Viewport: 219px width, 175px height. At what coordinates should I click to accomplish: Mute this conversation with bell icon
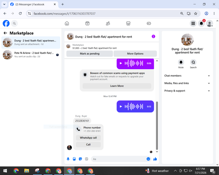[x=181, y=62]
